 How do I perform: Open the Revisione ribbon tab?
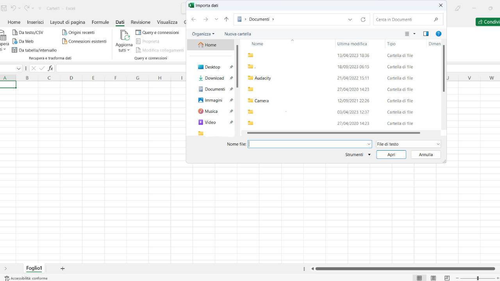(140, 22)
